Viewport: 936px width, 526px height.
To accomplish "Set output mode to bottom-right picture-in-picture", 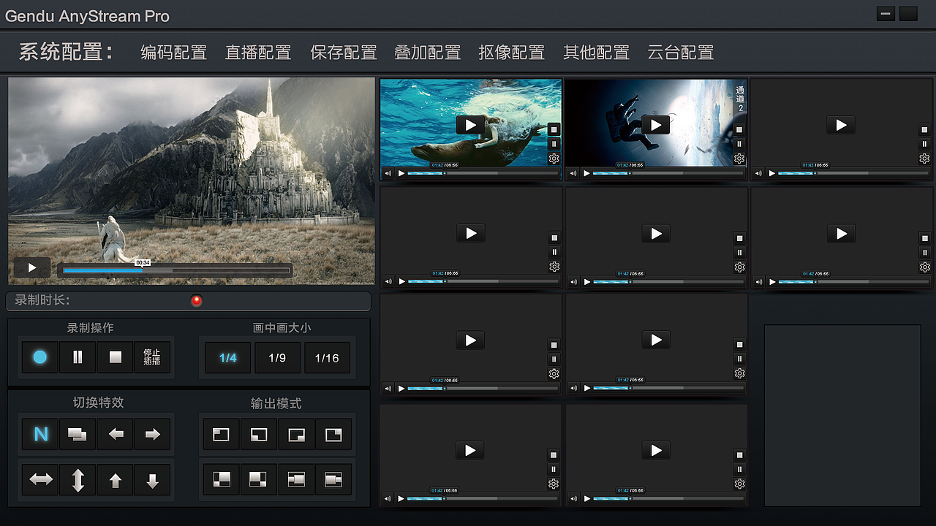I will pos(296,434).
